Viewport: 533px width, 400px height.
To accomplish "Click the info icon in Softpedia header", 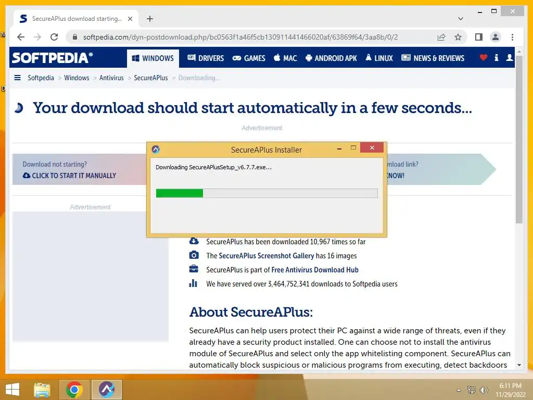I will (496, 57).
